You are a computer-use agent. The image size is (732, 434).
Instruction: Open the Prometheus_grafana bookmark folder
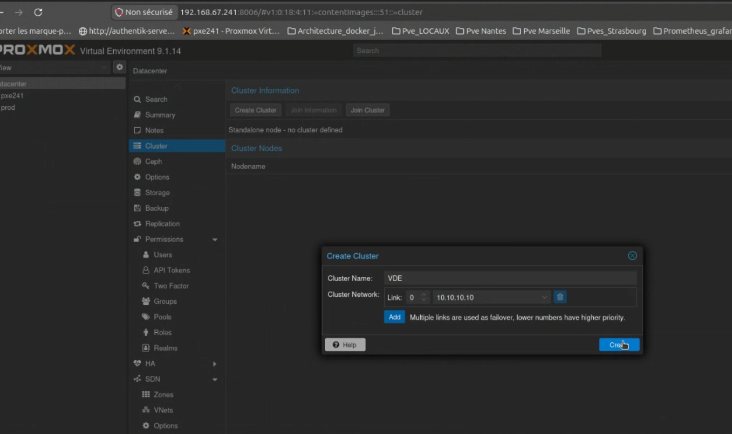click(x=693, y=31)
